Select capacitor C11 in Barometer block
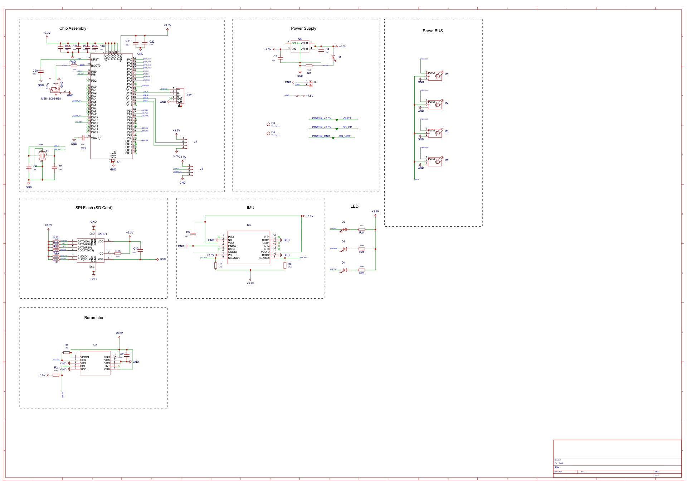 tap(127, 356)
